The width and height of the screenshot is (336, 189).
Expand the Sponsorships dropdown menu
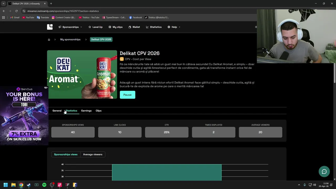[x=70, y=27]
